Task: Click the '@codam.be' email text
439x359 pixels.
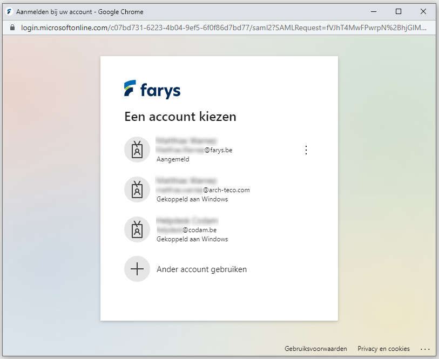Action: coord(200,230)
